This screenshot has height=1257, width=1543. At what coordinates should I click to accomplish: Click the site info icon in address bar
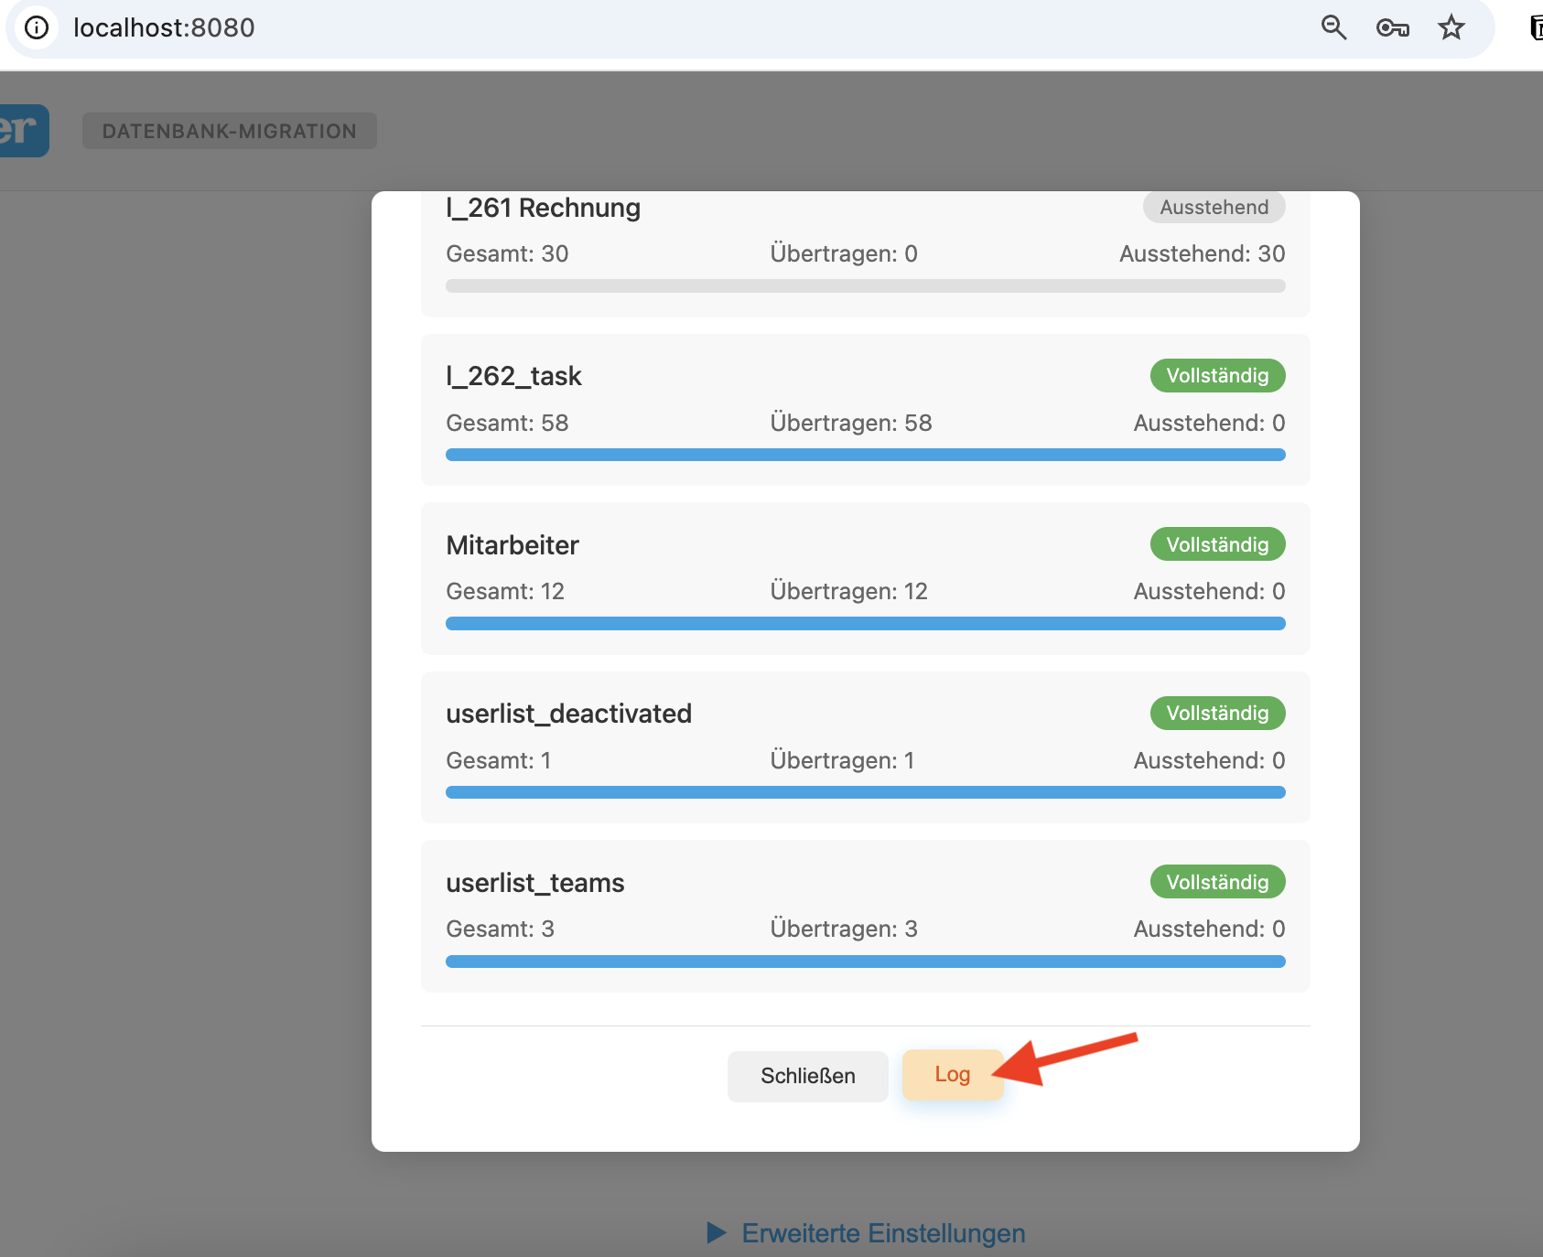[x=37, y=27]
